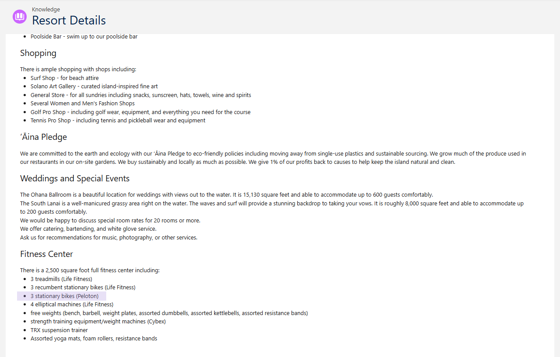
Task: Click the General Store list item
Action: [141, 95]
